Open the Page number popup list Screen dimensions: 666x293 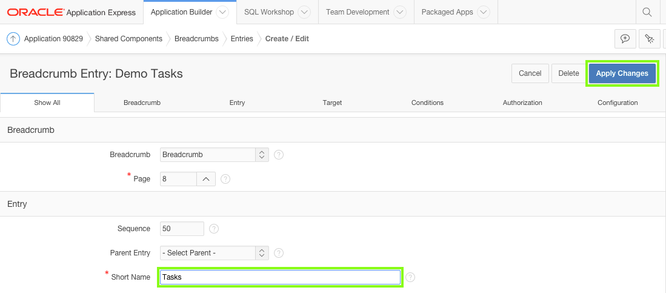[x=206, y=179]
